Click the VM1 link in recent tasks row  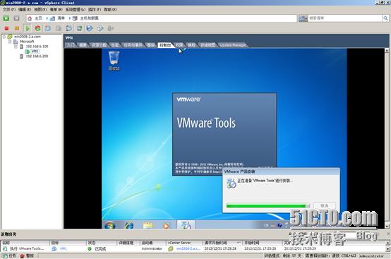pyautogui.click(x=64, y=249)
